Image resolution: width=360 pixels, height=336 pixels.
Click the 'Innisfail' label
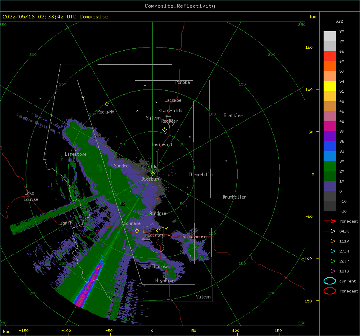click(x=162, y=145)
